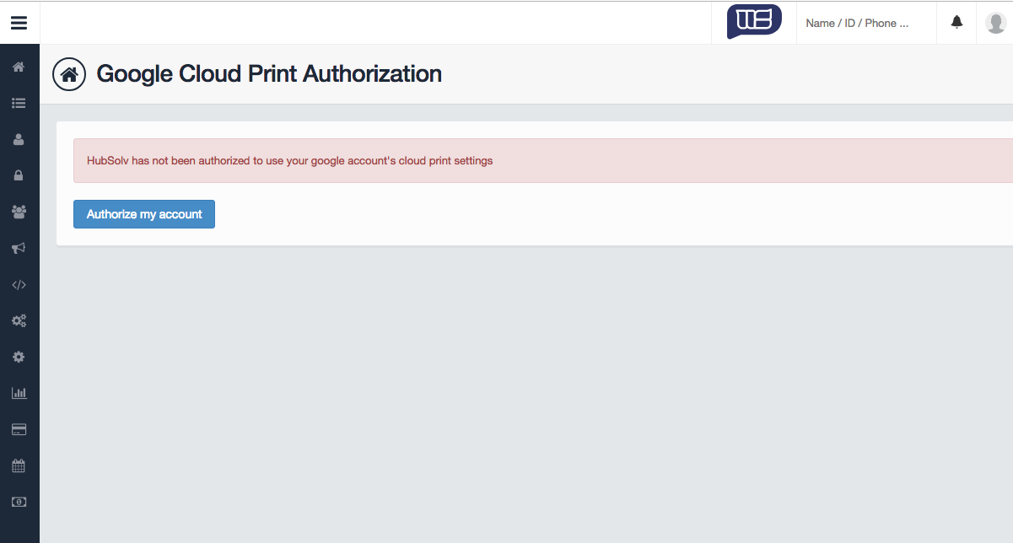The height and width of the screenshot is (543, 1013).
Task: Click the Authorize my account button
Action: click(143, 213)
